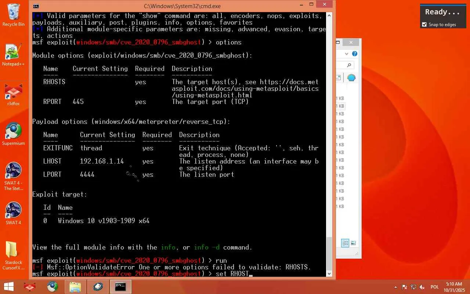Image resolution: width=470 pixels, height=294 pixels.
Task: Click 'The target port (TCP)' description
Action: coord(210,102)
